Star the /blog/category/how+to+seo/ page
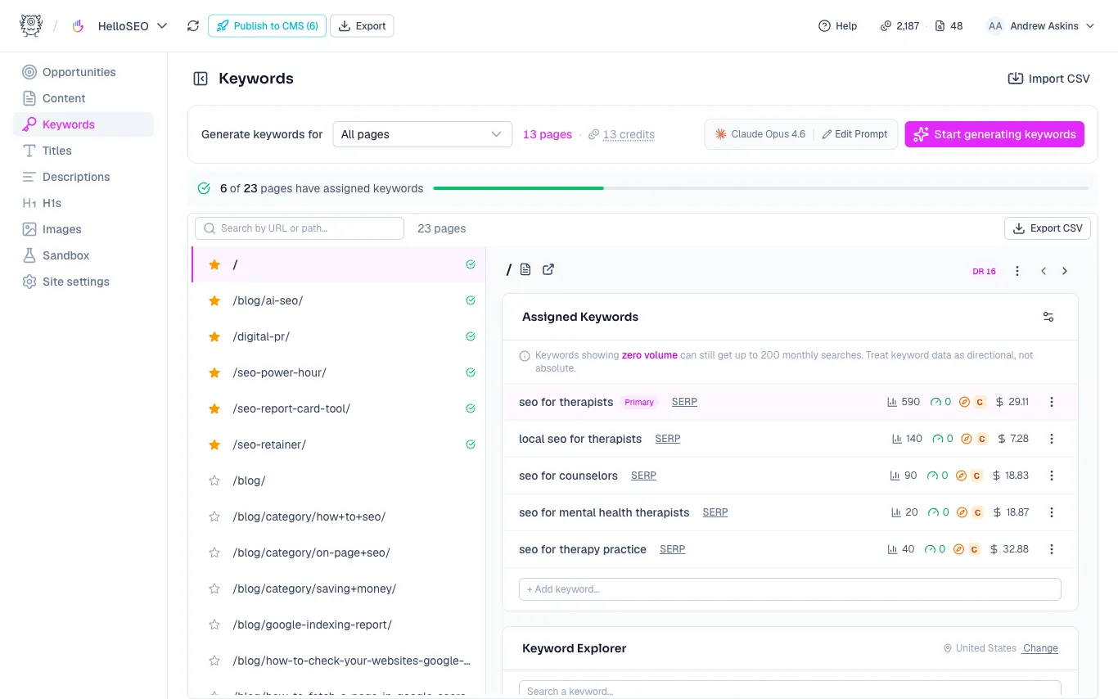The image size is (1118, 699). pos(214,516)
